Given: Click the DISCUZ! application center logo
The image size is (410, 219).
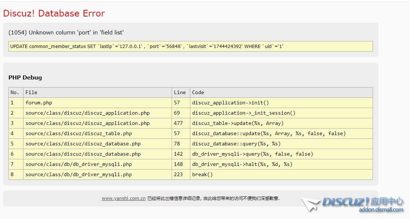Looking at the screenshot, I should click(x=363, y=201).
